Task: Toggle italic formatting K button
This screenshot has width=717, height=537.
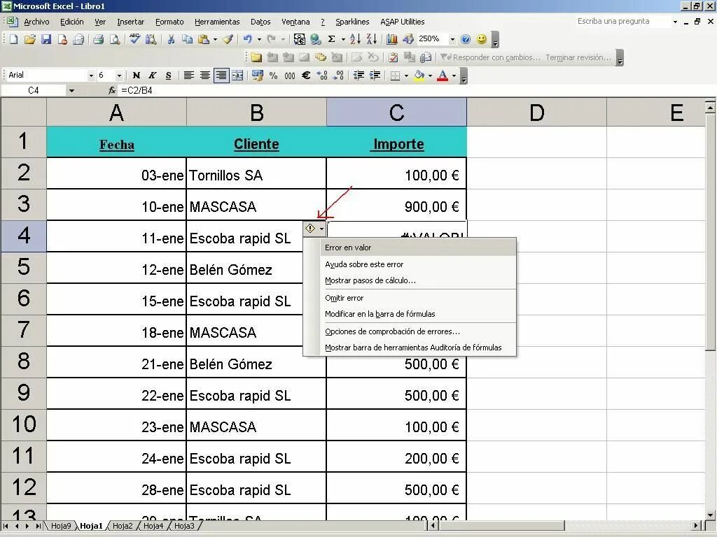Action: [152, 76]
